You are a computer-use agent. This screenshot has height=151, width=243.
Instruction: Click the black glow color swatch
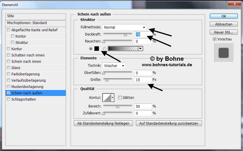click(x=97, y=48)
